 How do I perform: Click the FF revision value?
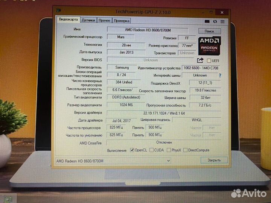[x=187, y=38]
